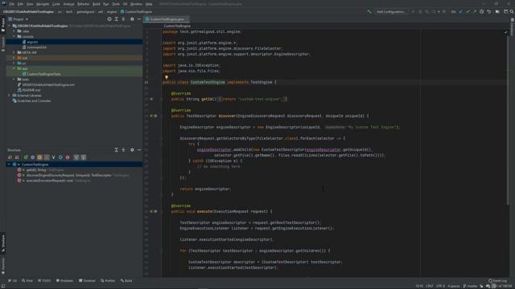Click the Git Rollback icon
This screenshot has width=515, height=289.
pyautogui.click(x=488, y=11)
